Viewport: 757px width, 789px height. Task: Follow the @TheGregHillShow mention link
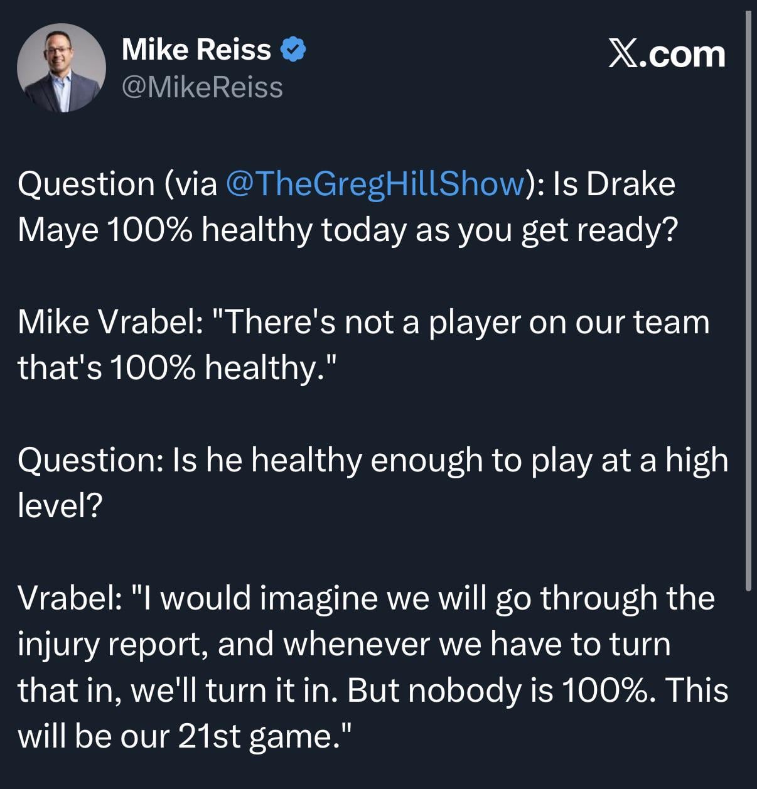(374, 184)
